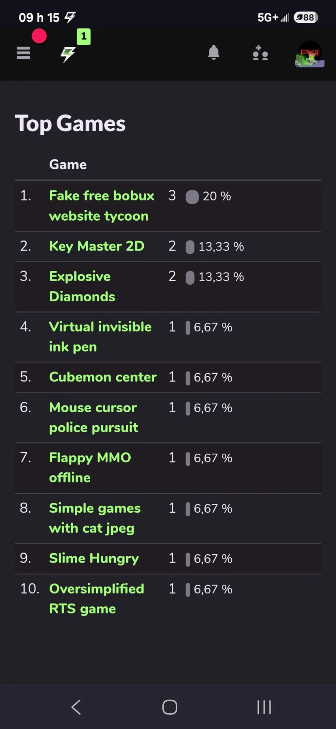The width and height of the screenshot is (336, 729).
Task: Open the Key Master 2D game
Action: [x=97, y=246]
